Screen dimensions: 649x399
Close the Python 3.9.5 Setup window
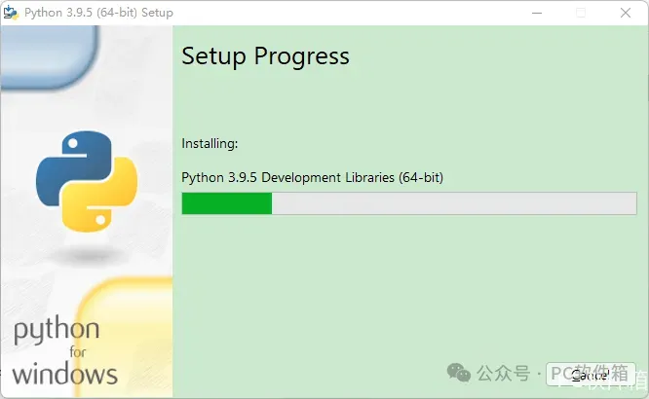coord(625,13)
